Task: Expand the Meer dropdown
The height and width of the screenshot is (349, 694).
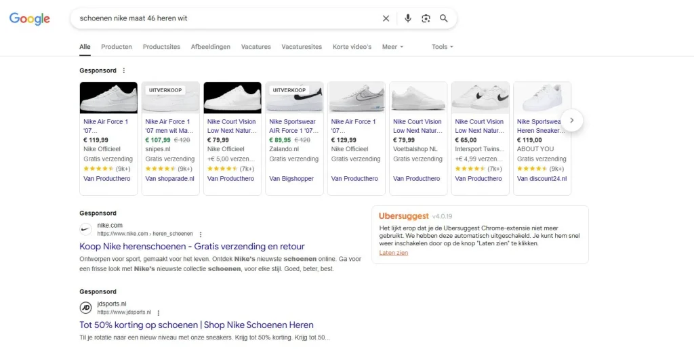Action: 392,47
